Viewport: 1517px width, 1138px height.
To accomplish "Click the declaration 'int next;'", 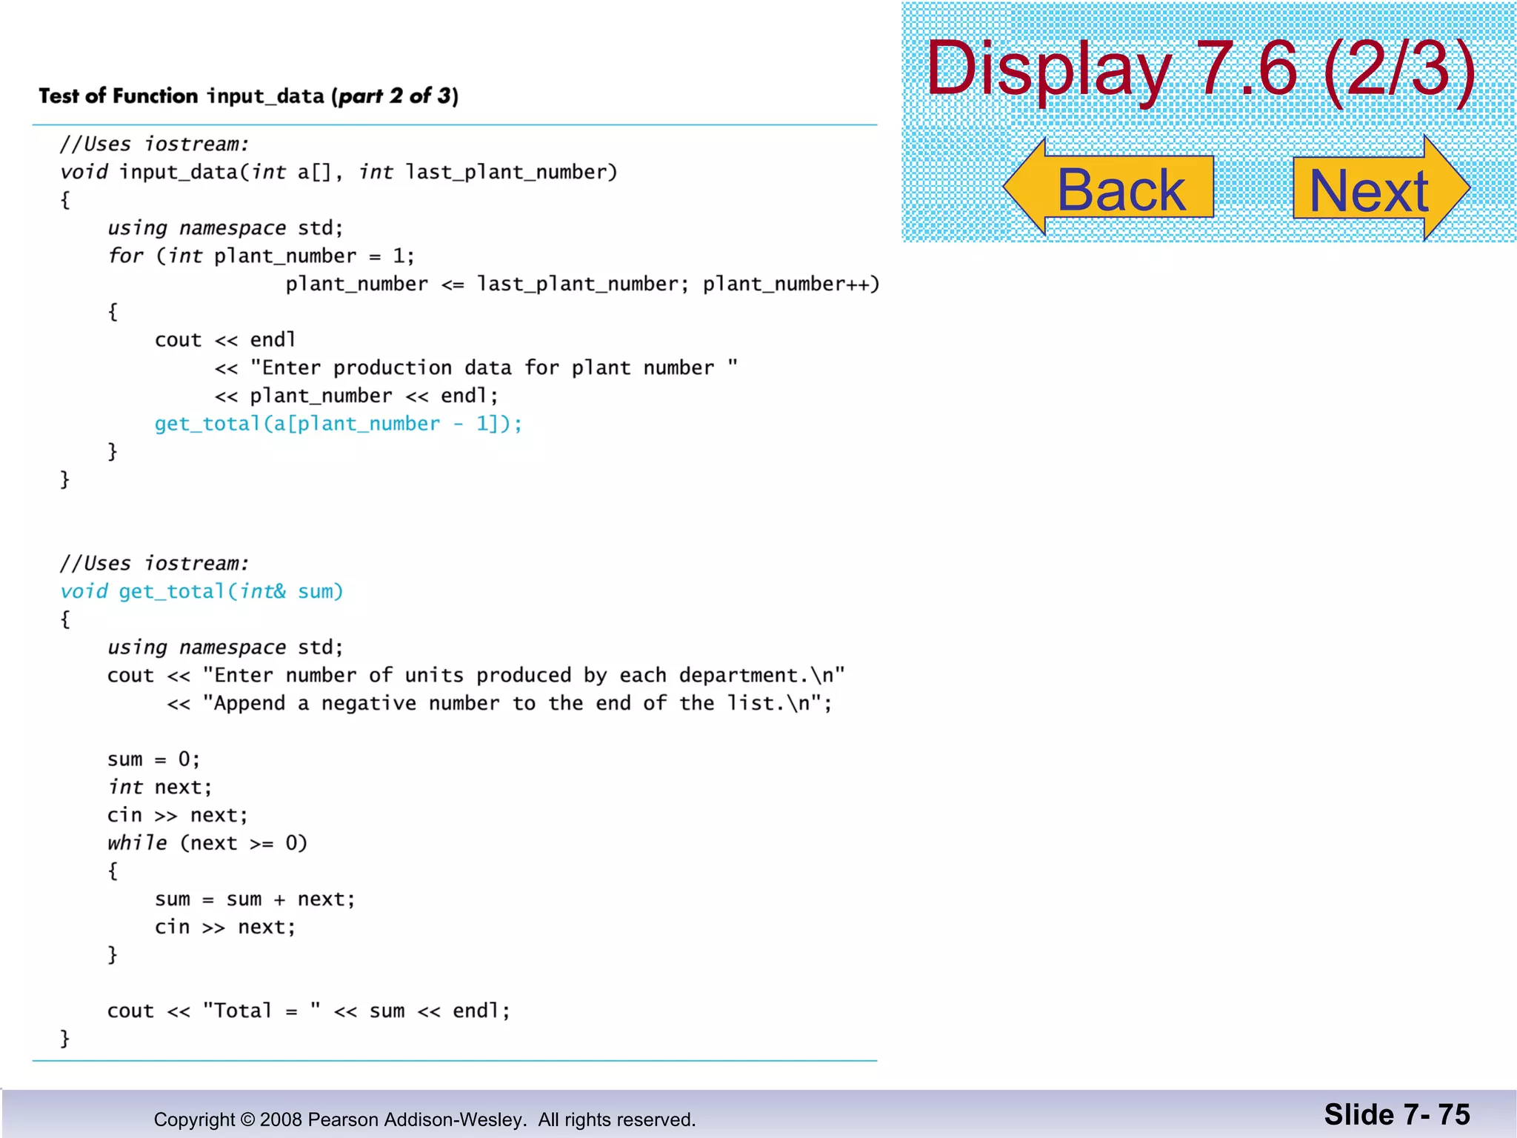I will click(x=160, y=787).
